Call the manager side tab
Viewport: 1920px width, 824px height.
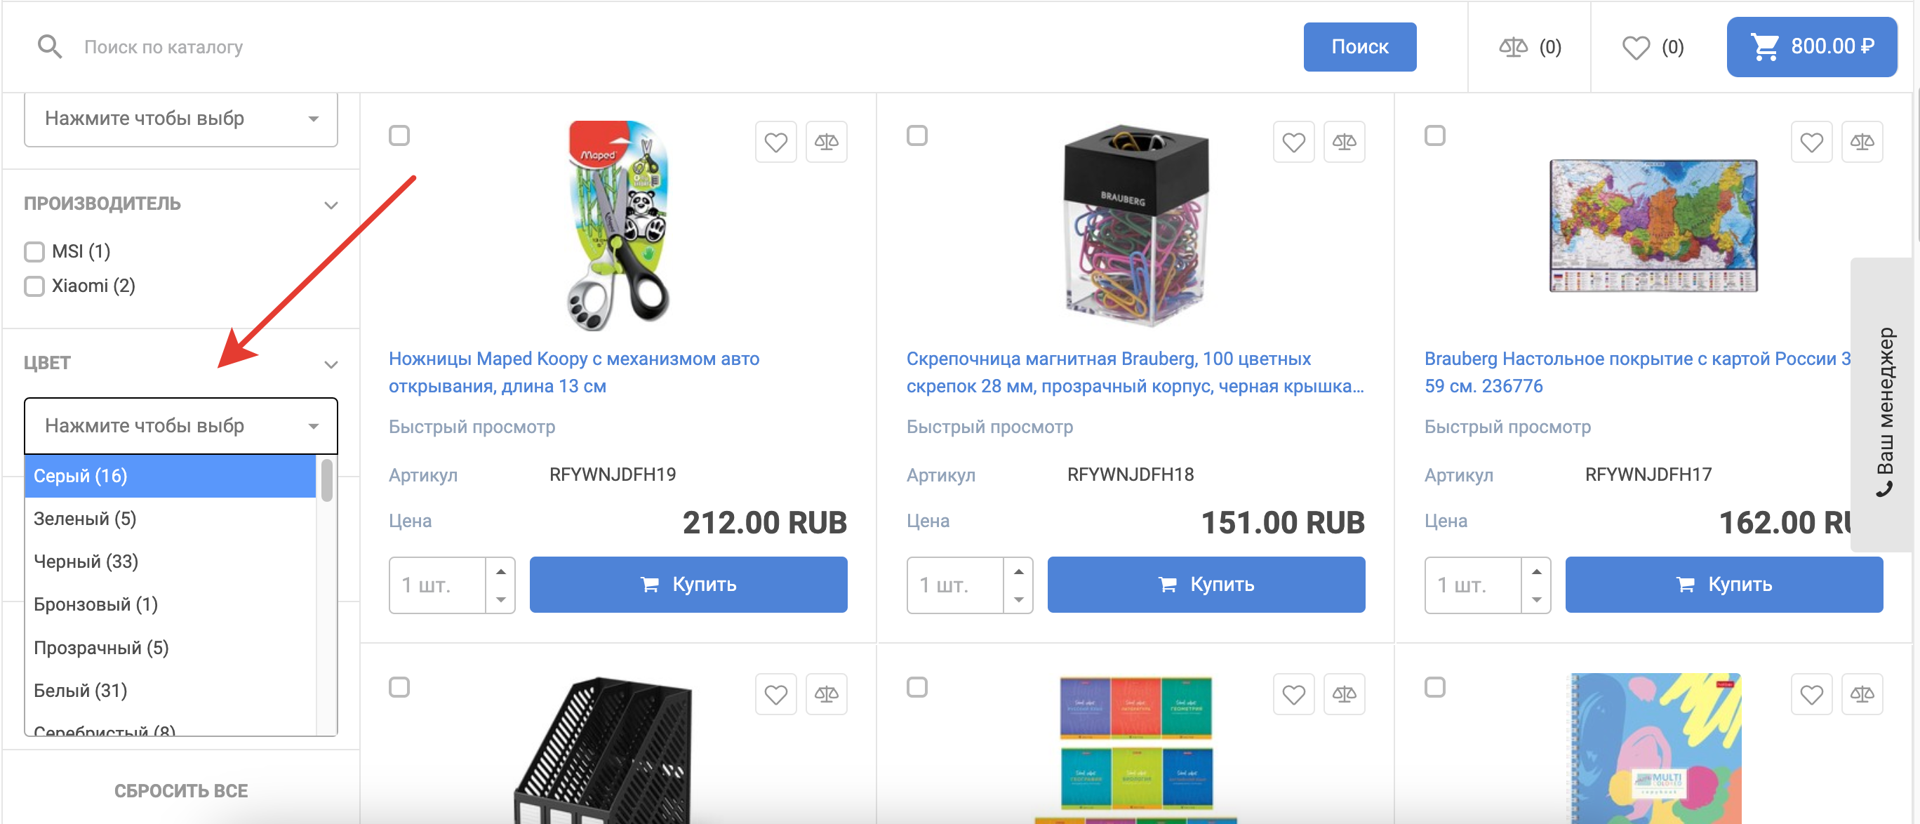(x=1884, y=410)
